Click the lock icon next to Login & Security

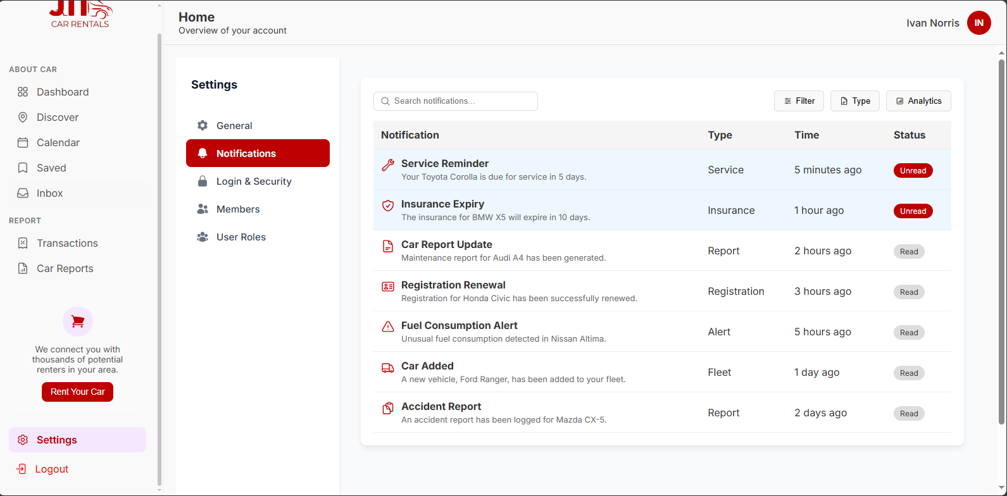[203, 181]
